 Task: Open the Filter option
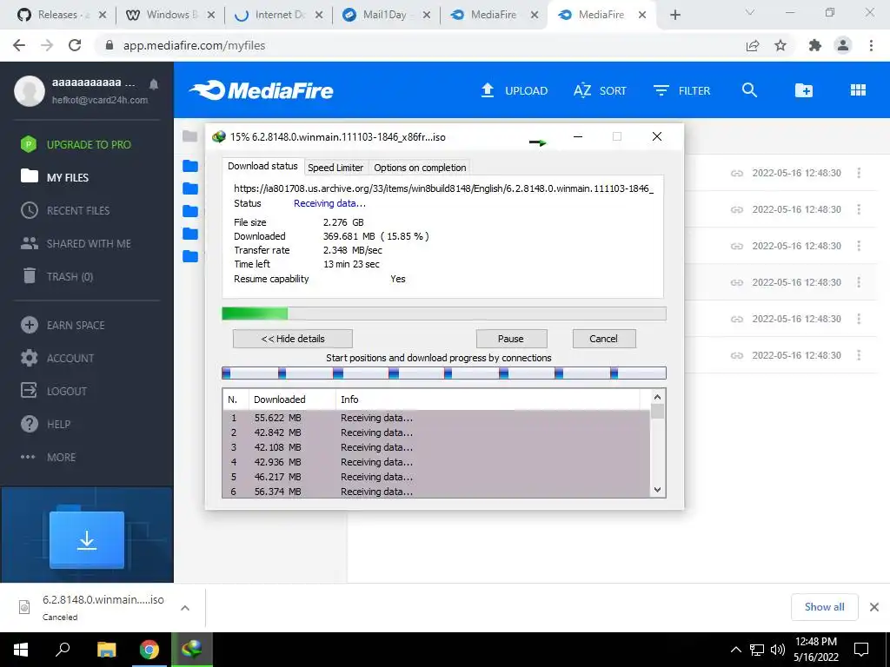click(681, 90)
